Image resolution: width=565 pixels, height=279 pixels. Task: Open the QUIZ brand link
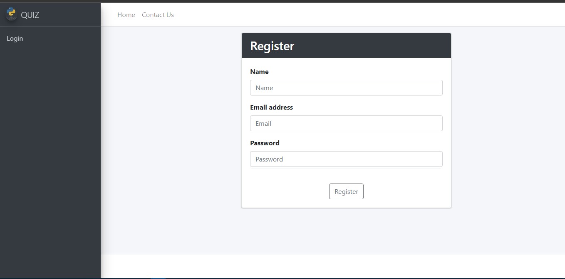pyautogui.click(x=30, y=15)
